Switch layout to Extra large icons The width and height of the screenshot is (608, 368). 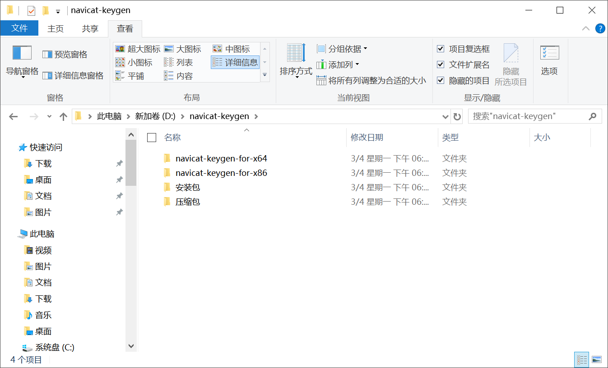click(138, 49)
